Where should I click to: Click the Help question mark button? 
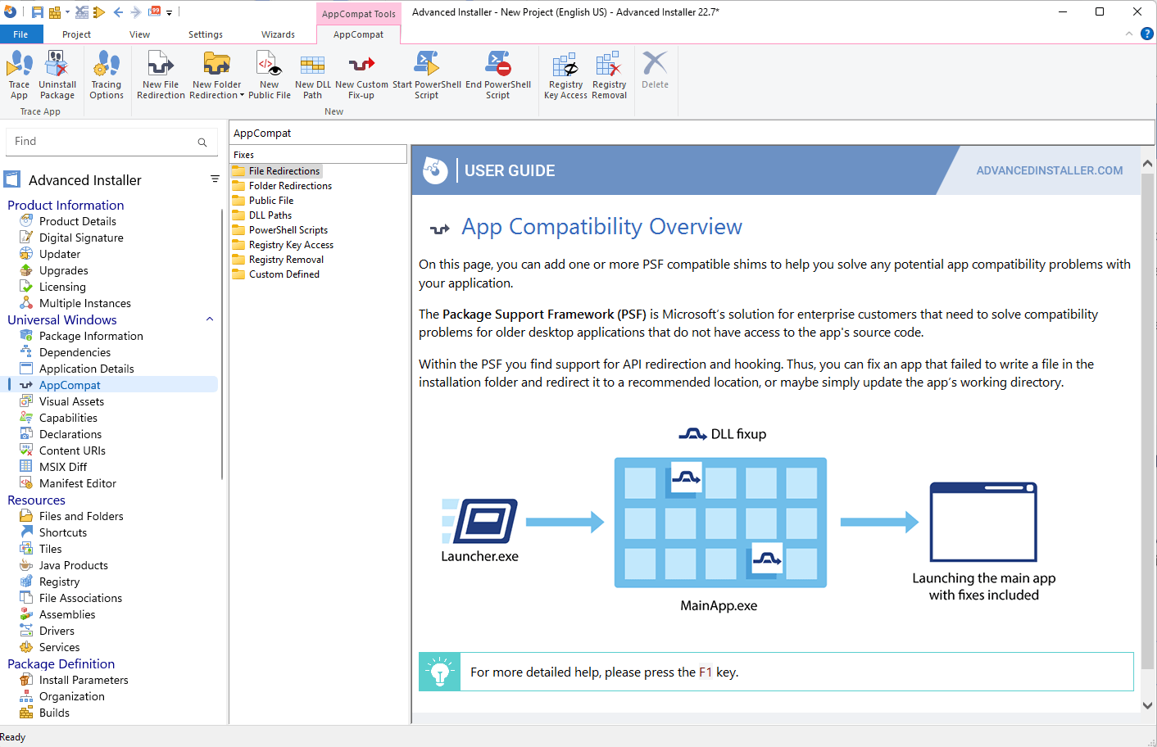click(1146, 34)
